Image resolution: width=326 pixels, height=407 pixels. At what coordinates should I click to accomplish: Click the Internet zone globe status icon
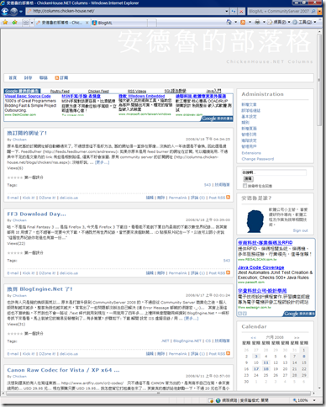click(218, 400)
